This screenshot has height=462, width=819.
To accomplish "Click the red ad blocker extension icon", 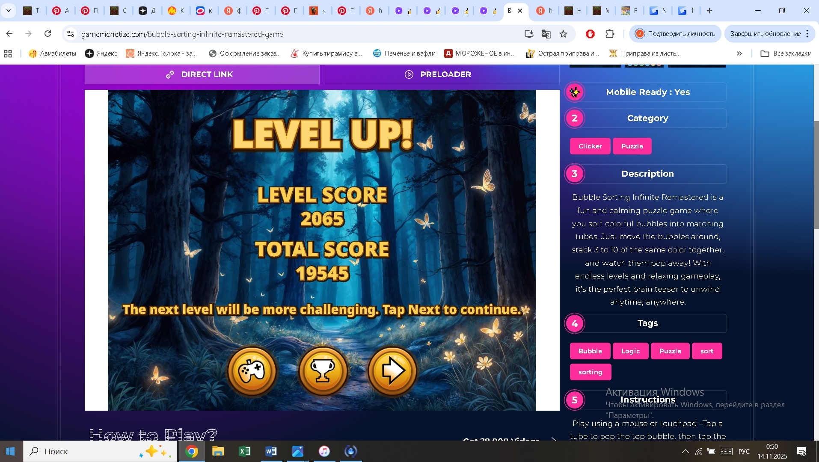I will tap(591, 34).
